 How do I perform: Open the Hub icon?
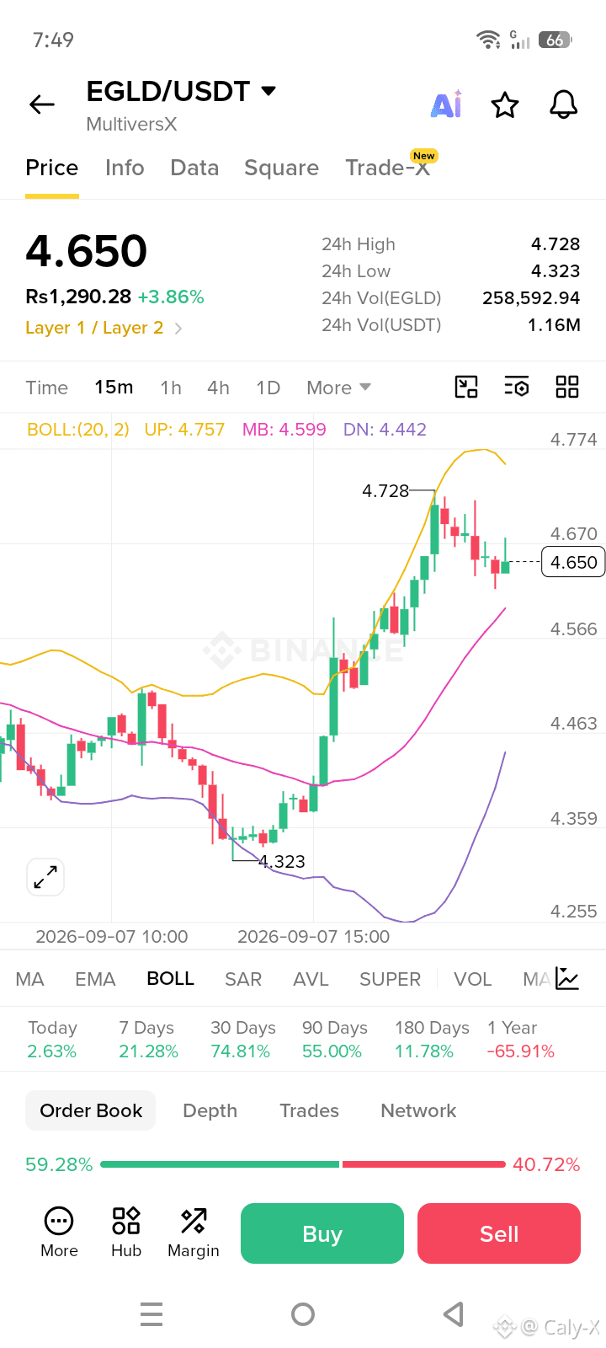coord(126,1232)
